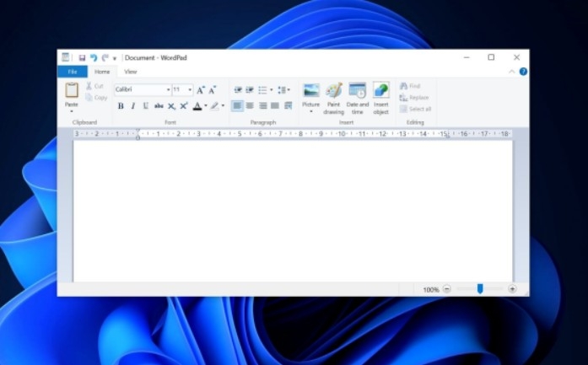Click the Copy button
Image resolution: width=588 pixels, height=365 pixels.
pyautogui.click(x=96, y=98)
